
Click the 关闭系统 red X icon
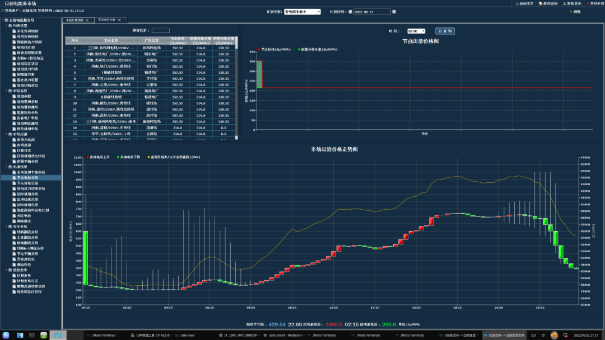(x=588, y=3)
